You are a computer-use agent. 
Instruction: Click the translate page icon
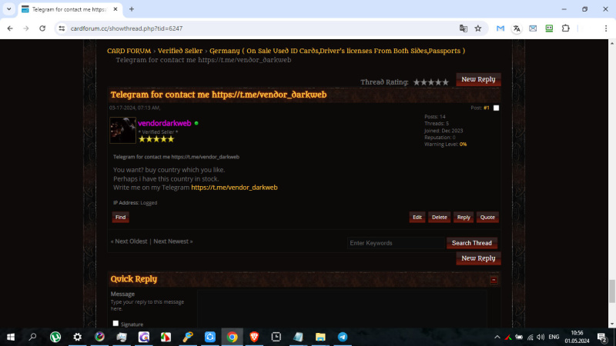coord(464,28)
